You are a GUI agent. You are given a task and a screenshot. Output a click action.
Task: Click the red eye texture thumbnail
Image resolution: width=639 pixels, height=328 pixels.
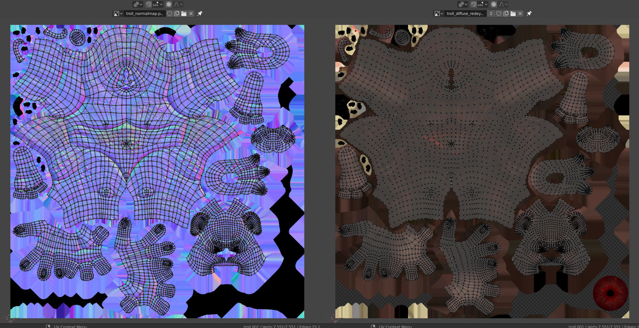point(610,293)
